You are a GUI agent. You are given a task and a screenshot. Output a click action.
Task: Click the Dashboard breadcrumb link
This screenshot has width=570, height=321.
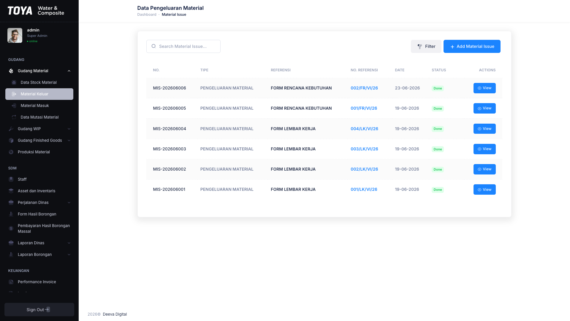coord(147,15)
